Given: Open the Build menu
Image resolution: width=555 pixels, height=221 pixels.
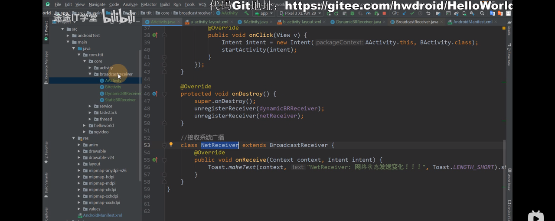Looking at the screenshot, I should [165, 4].
